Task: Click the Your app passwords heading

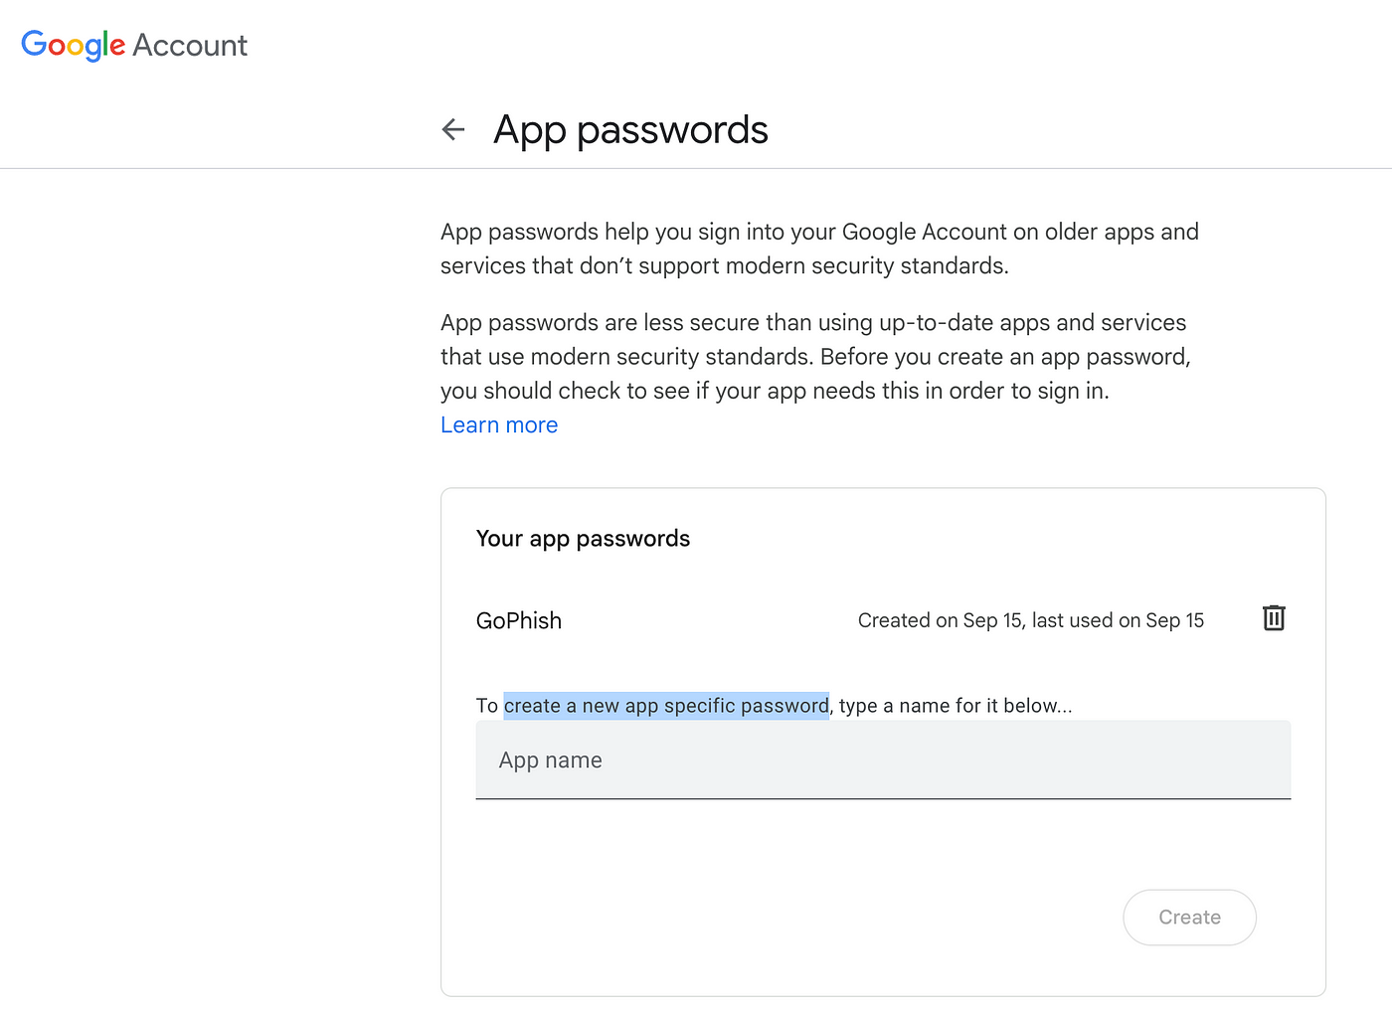Action: tap(583, 539)
